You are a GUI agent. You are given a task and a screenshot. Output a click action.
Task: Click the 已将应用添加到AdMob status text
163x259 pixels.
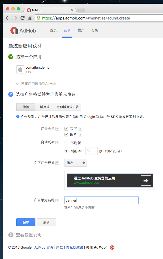(x=39, y=84)
